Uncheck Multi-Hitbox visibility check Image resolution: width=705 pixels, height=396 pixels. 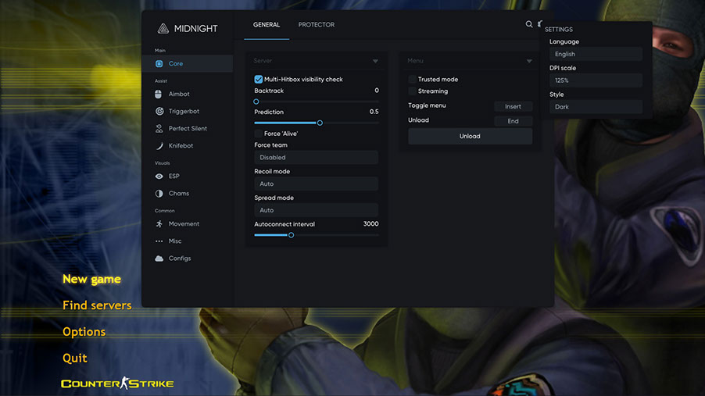click(x=259, y=80)
